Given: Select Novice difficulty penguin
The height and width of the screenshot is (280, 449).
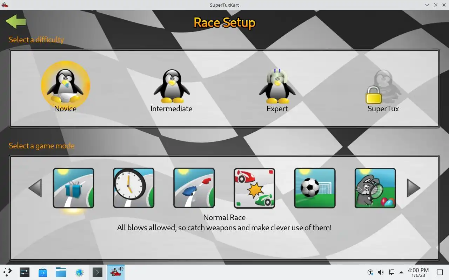Looking at the screenshot, I should [66, 85].
